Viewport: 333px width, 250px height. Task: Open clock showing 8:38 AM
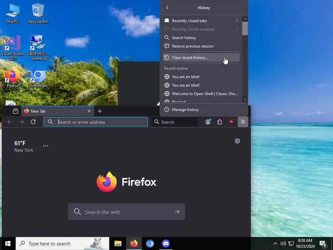pyautogui.click(x=305, y=243)
